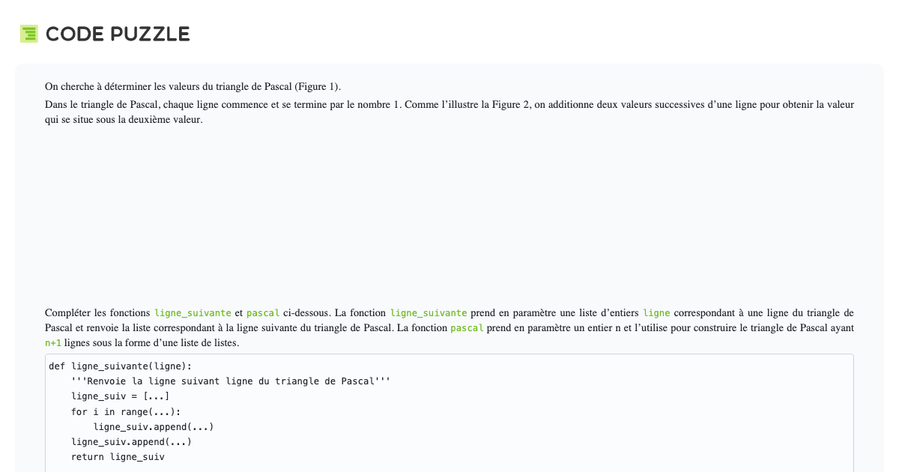Click the CODE PUZZLE heading title

pyautogui.click(x=118, y=34)
